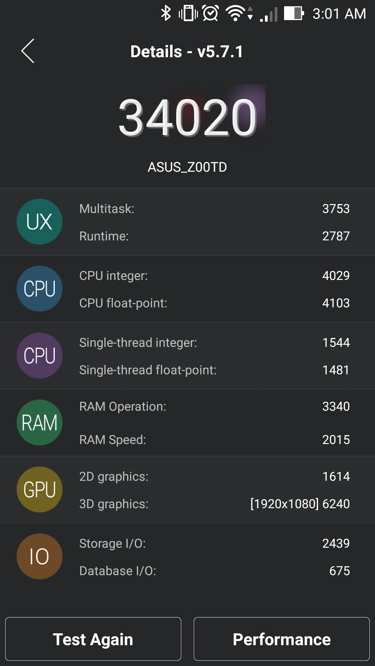375x666 pixels.
Task: Tap the battery indicator icon
Action: pyautogui.click(x=294, y=14)
